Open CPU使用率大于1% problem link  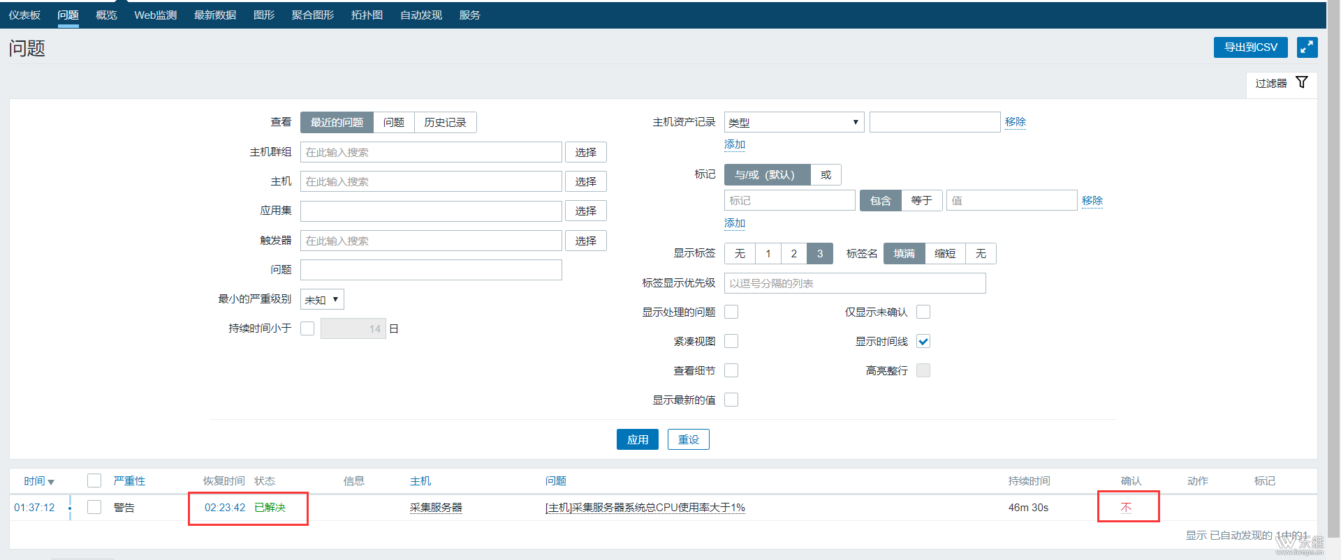pyautogui.click(x=645, y=508)
